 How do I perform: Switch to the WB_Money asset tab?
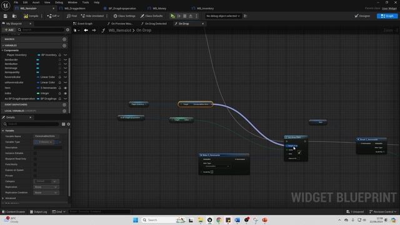[x=159, y=8]
